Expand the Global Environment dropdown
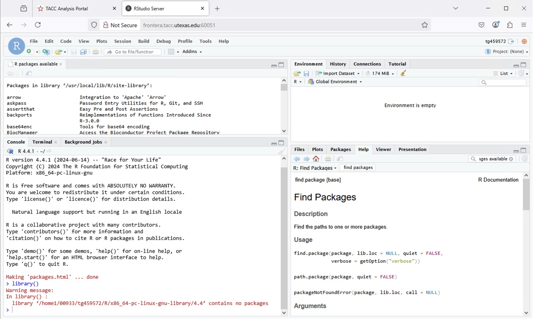The width and height of the screenshot is (533, 319). pyautogui.click(x=335, y=82)
